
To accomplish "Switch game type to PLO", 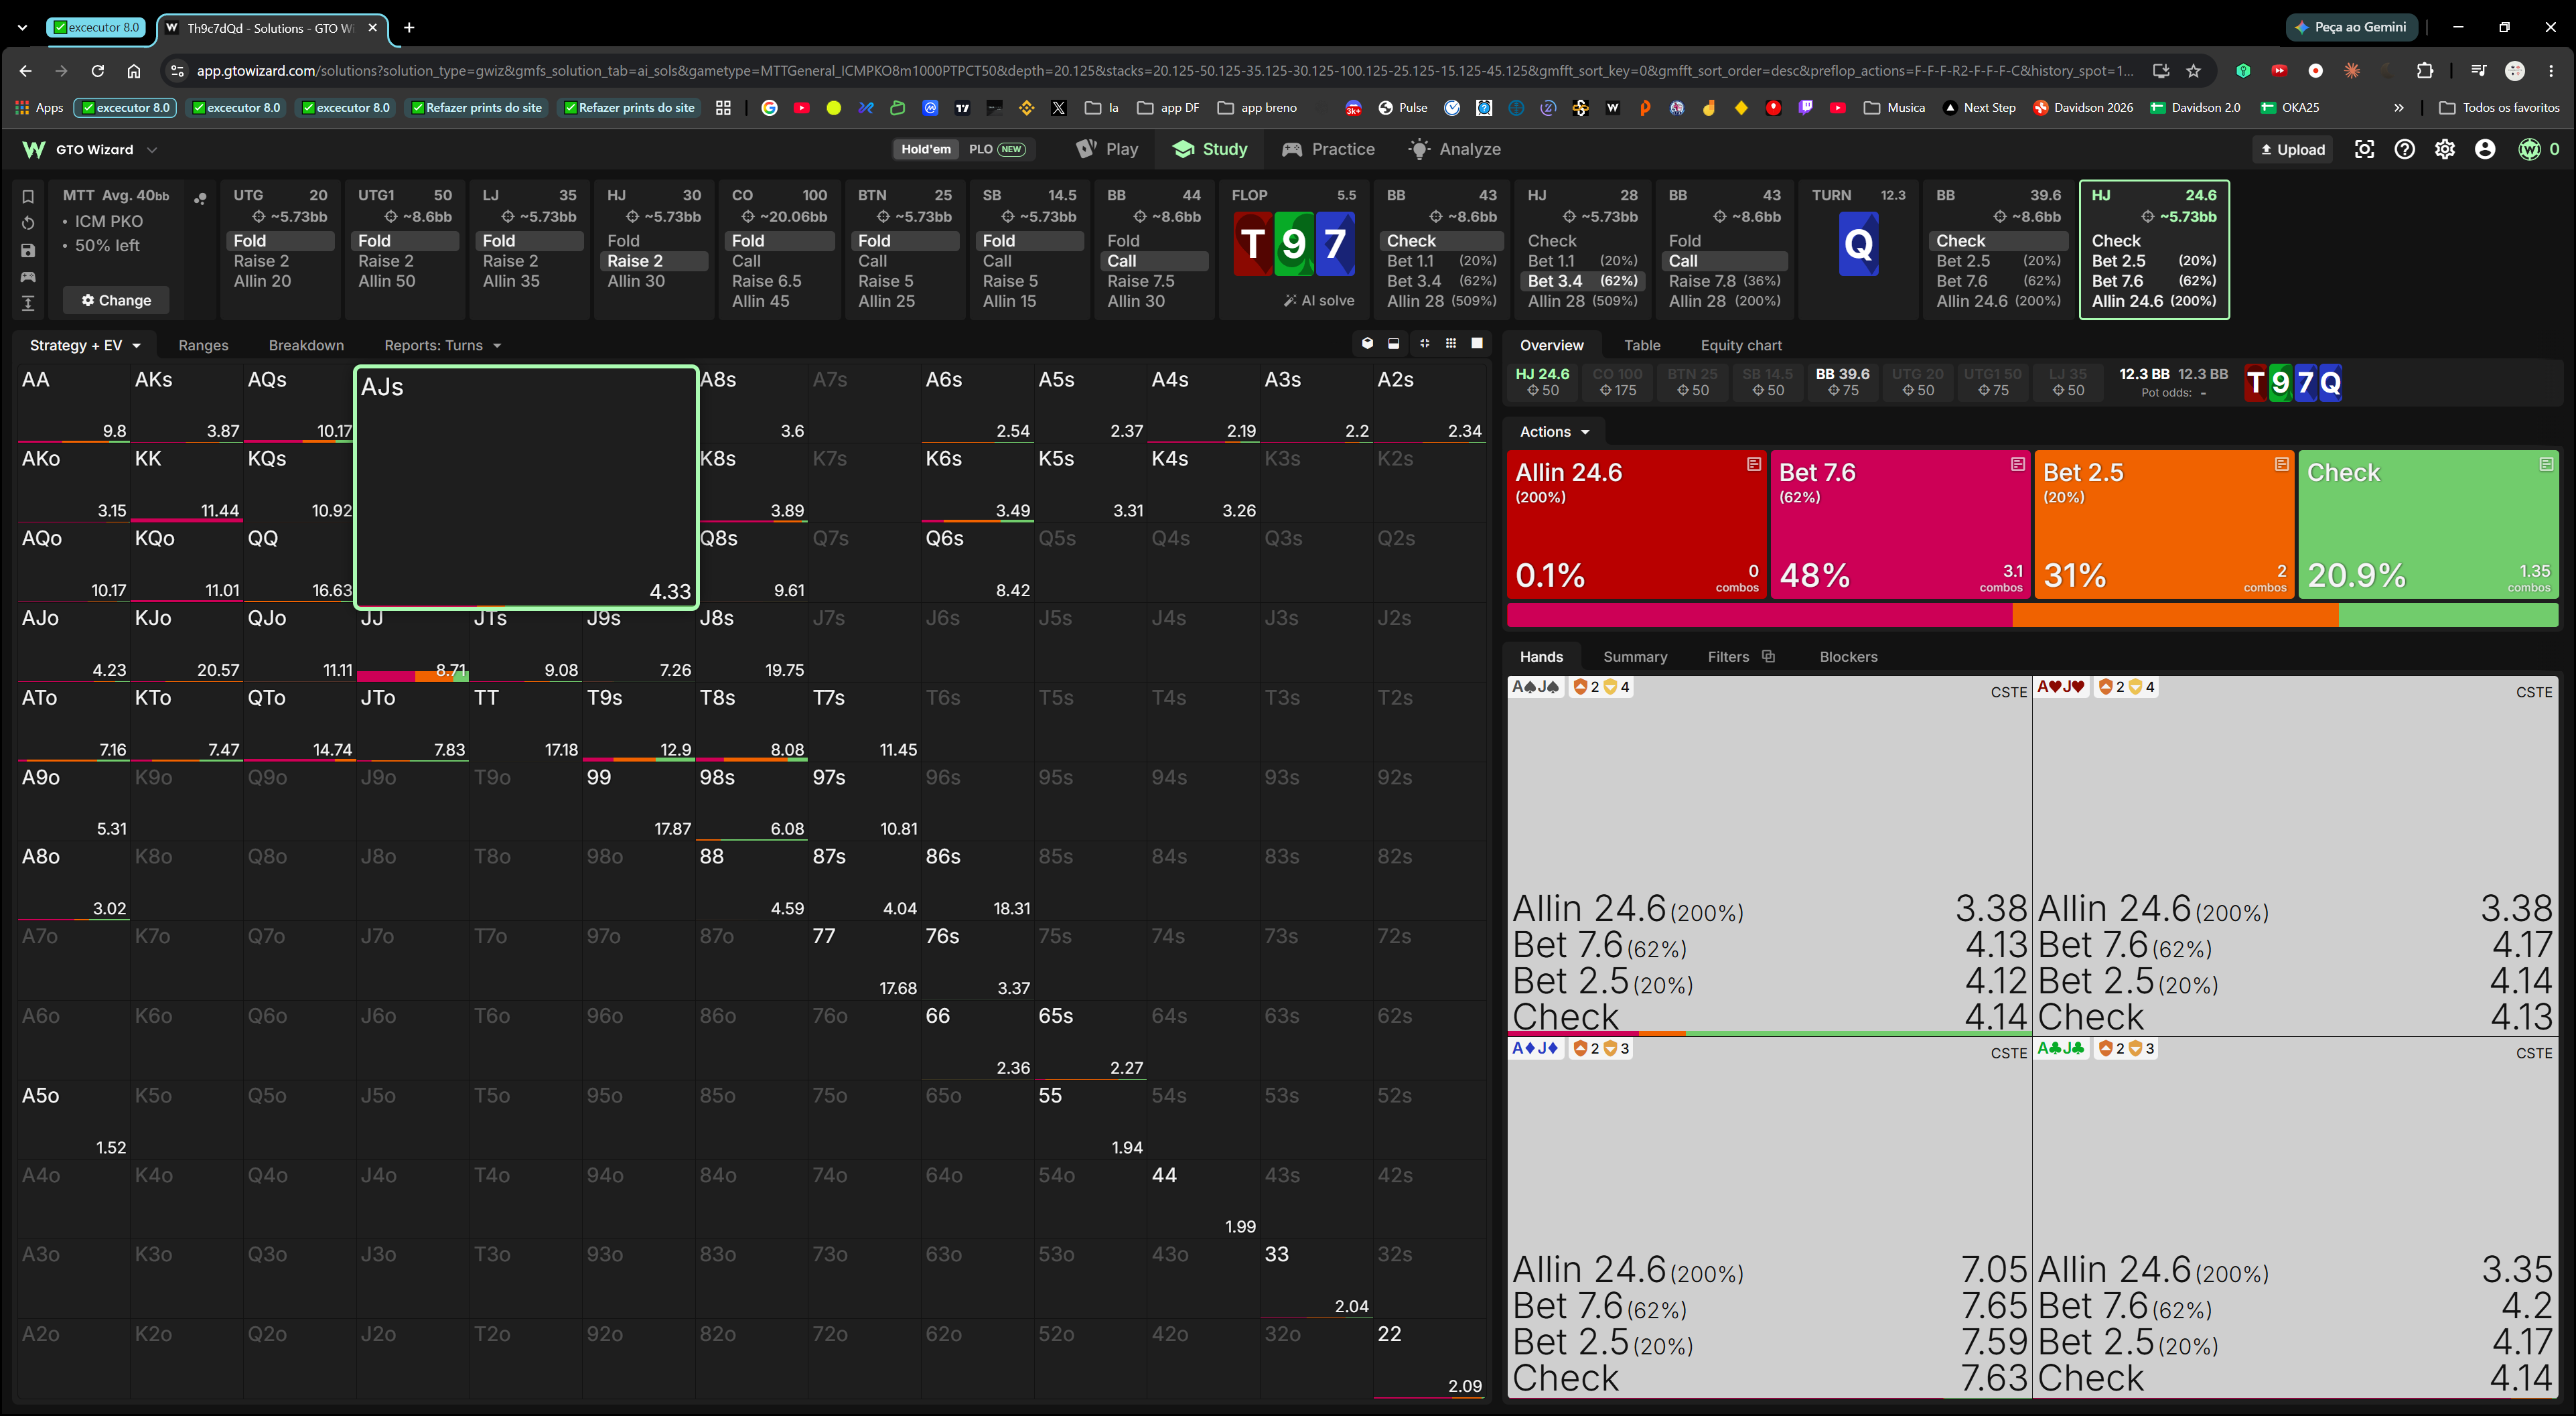I will pos(996,149).
